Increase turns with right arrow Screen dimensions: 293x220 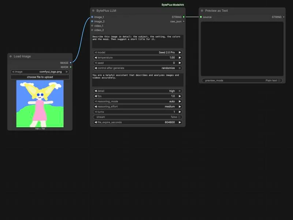click(180, 112)
